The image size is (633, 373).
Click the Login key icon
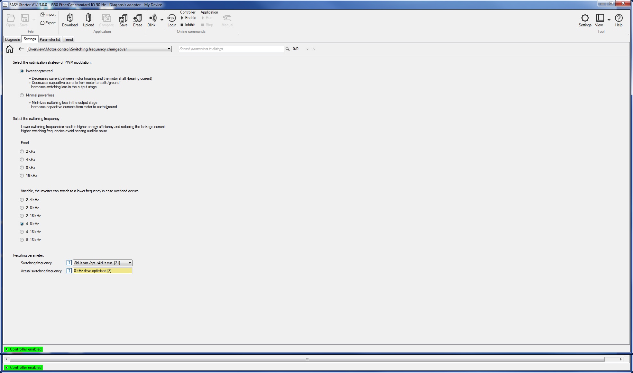point(172,20)
